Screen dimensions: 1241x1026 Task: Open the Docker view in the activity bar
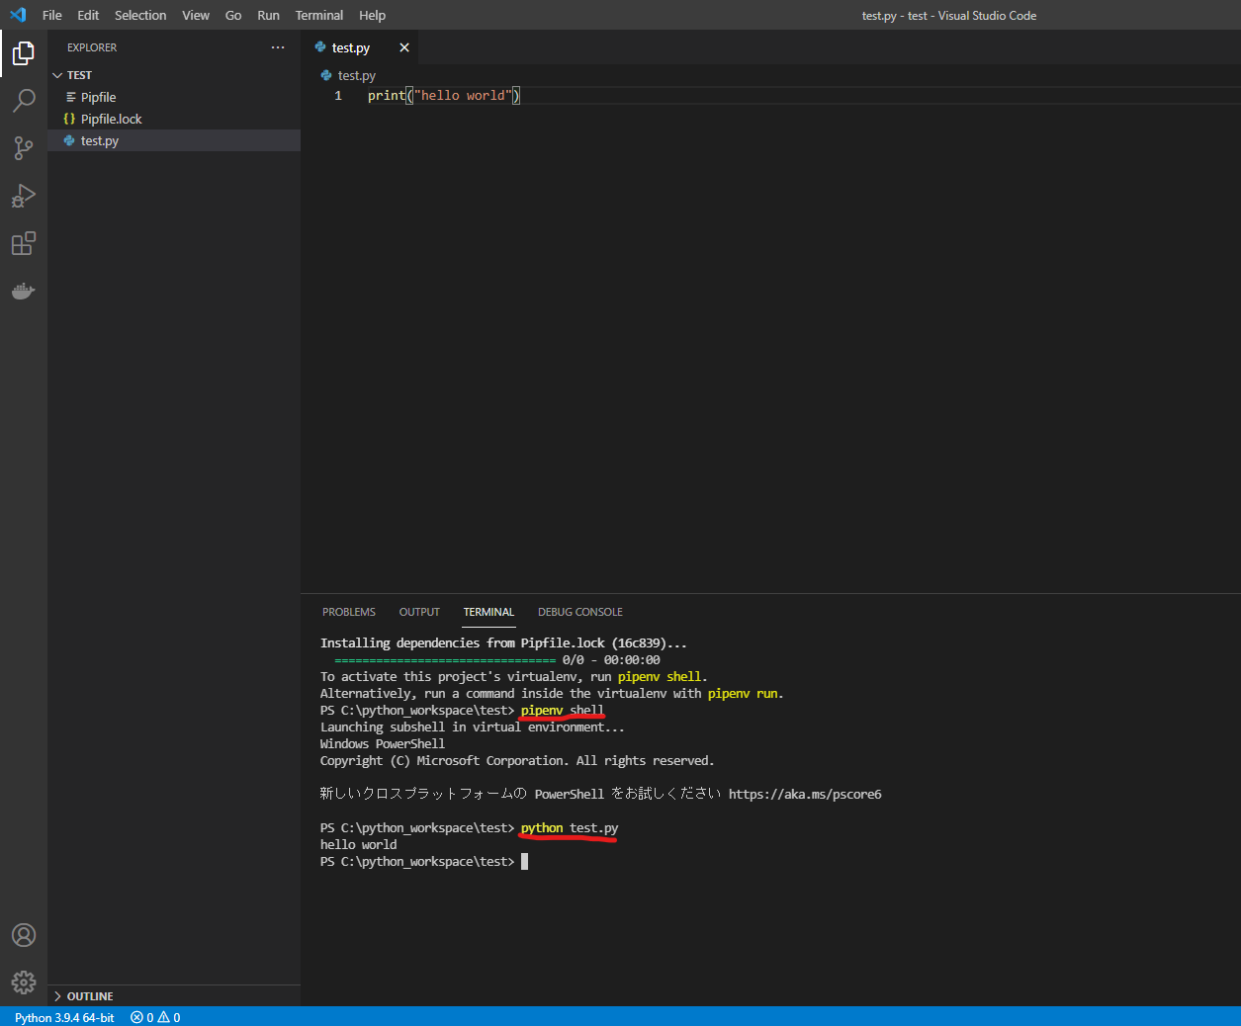[x=24, y=291]
